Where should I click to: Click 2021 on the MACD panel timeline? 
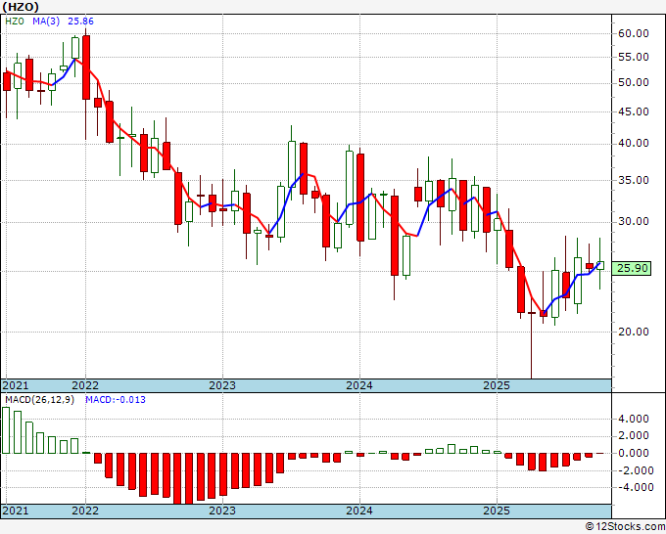click(16, 511)
